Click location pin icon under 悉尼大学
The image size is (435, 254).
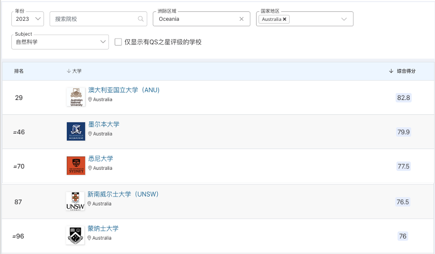[90, 168]
